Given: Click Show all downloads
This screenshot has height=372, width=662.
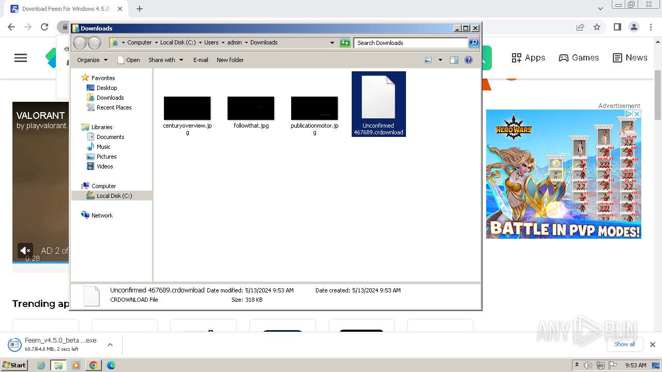Looking at the screenshot, I should (x=625, y=344).
